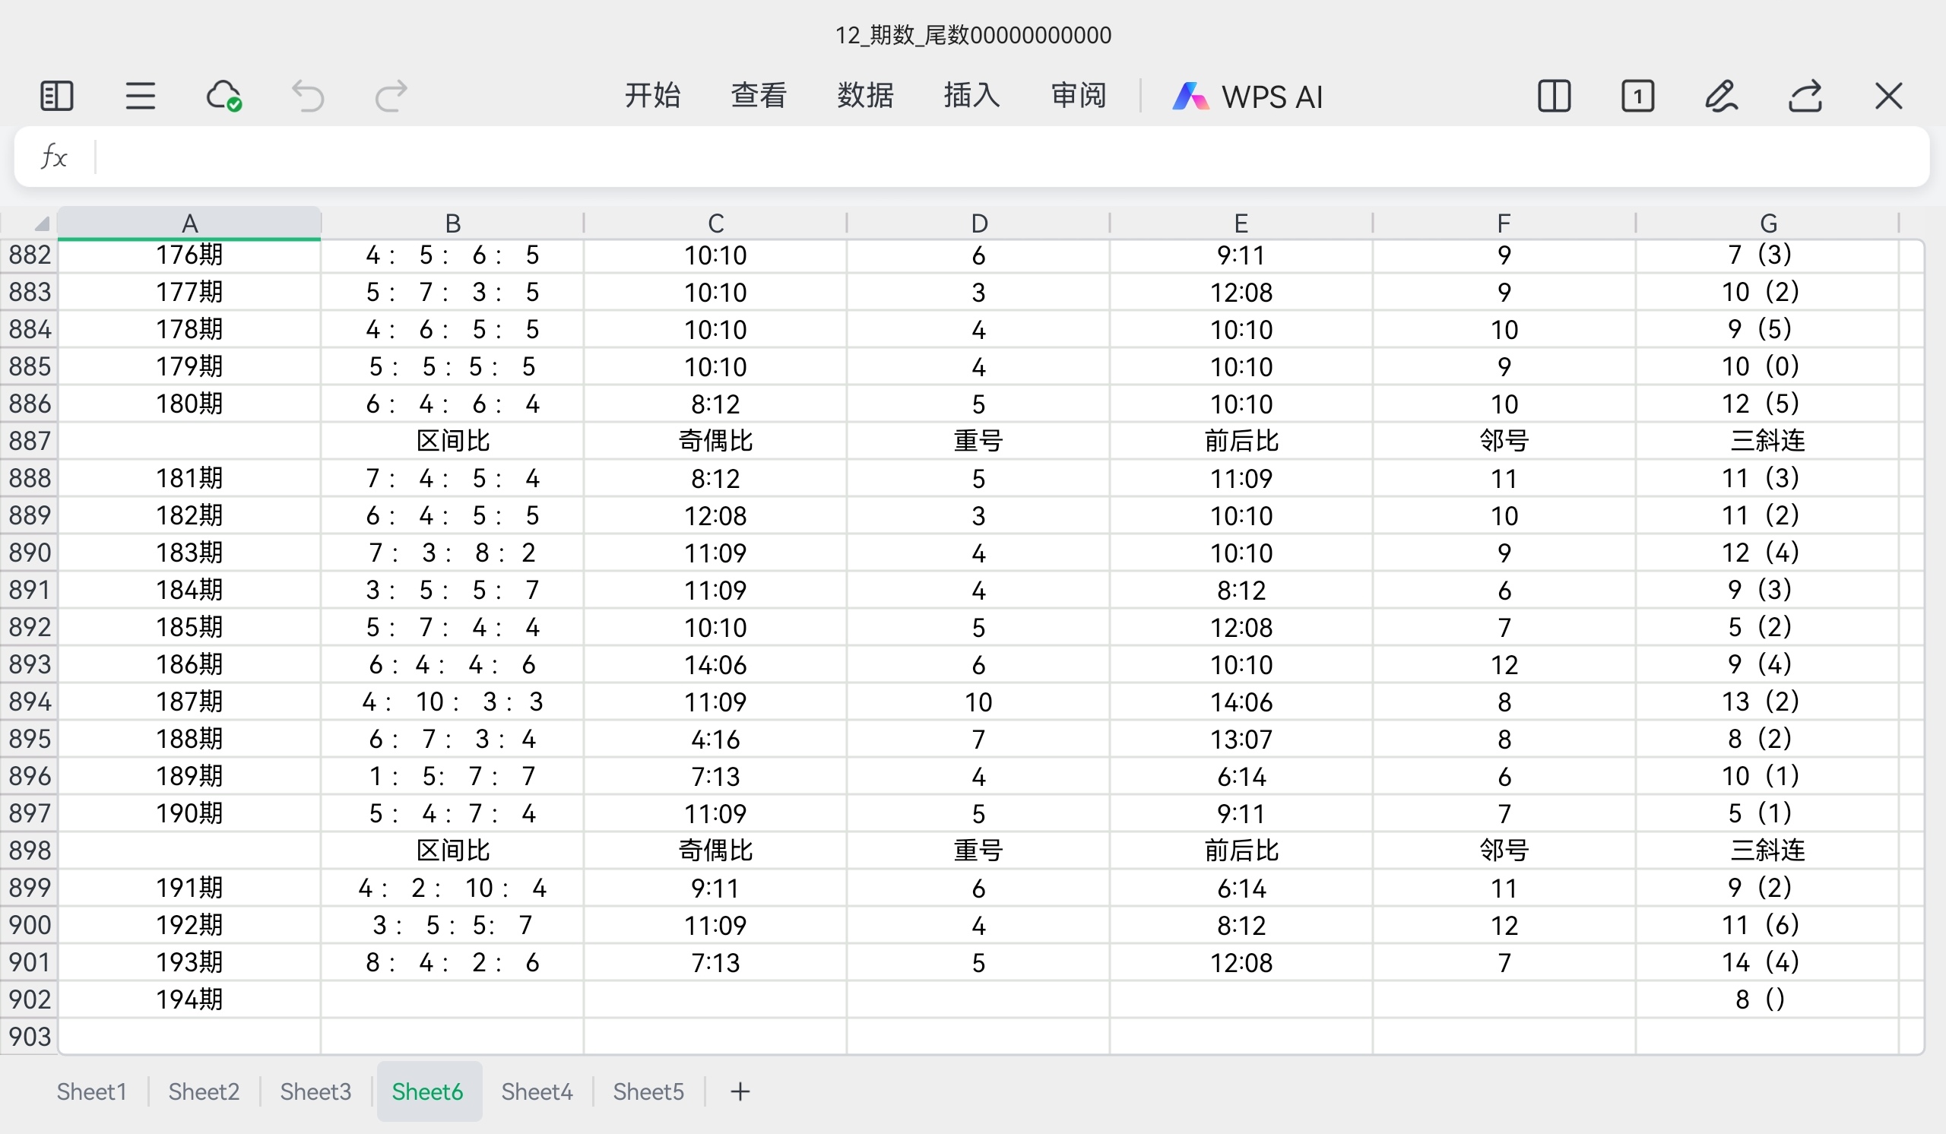This screenshot has width=1946, height=1134.
Task: Check the cloud sync status icon
Action: coord(223,96)
